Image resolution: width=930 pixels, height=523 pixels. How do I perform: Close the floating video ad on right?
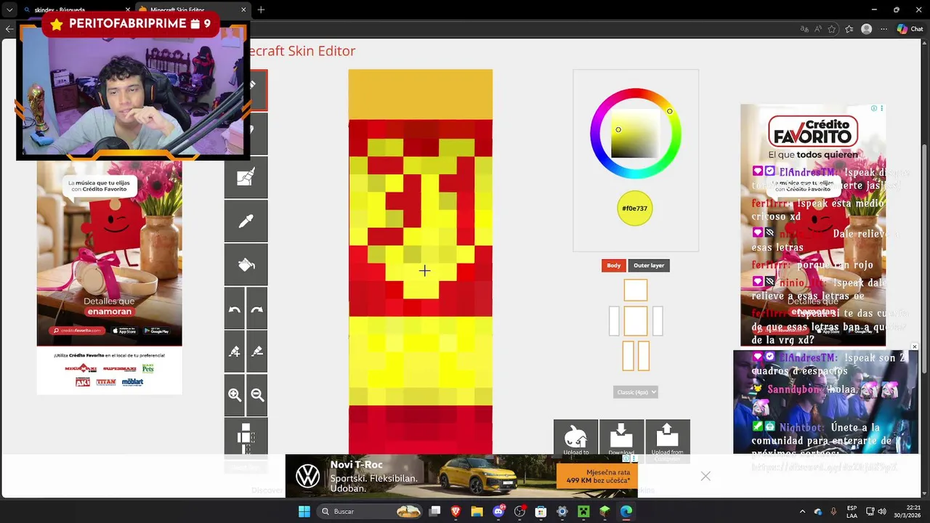[914, 346]
